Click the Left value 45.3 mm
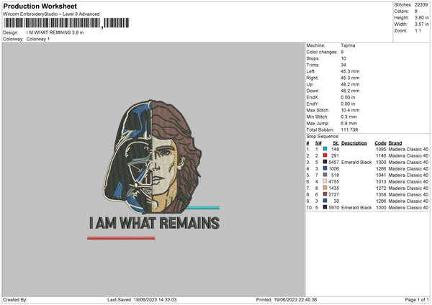This screenshot has width=432, height=305. (x=350, y=71)
